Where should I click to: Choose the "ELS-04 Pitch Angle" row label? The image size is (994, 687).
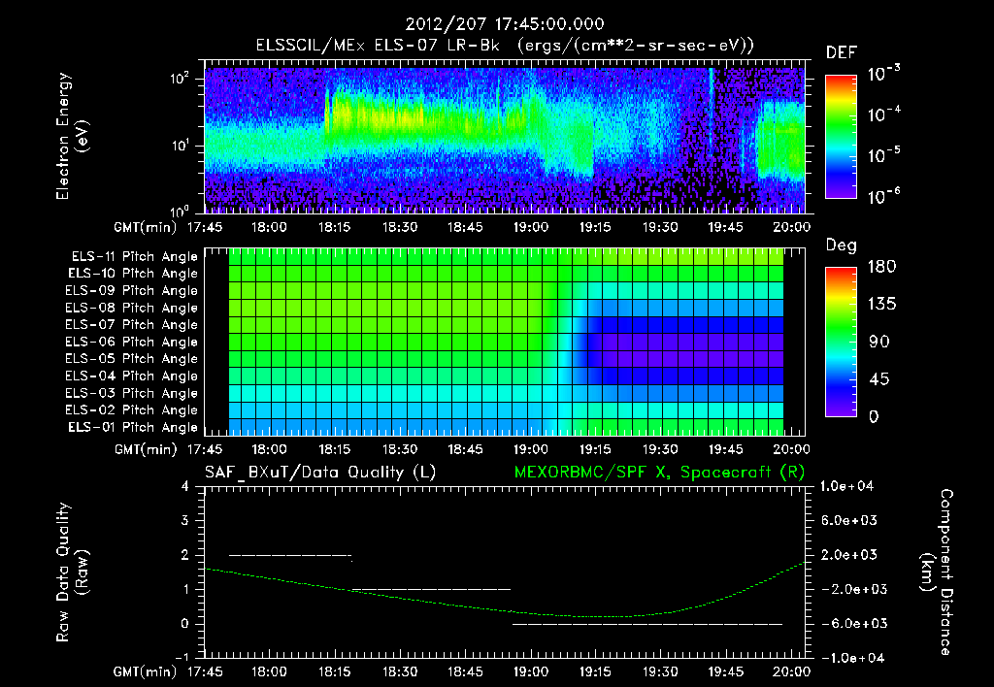coord(132,376)
